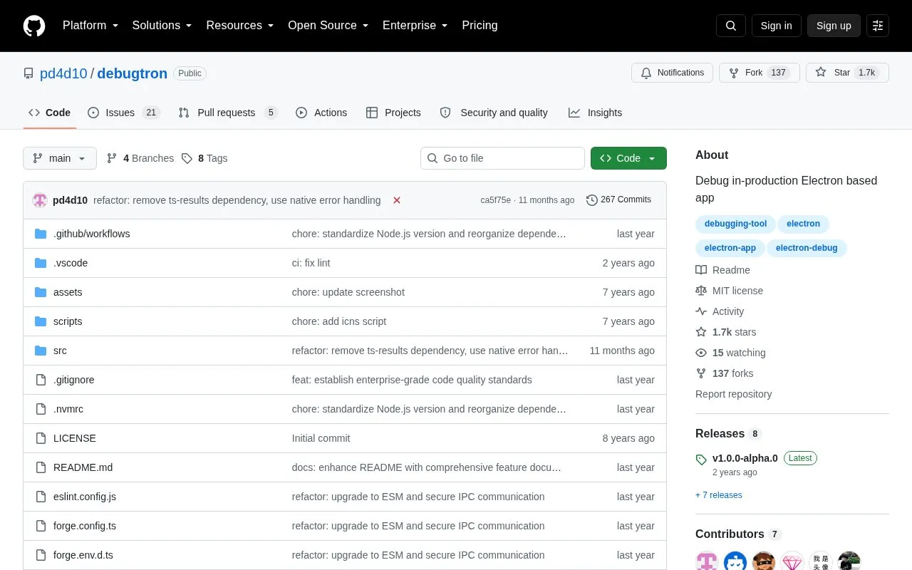Click the diamond contributor avatar
912x570 pixels.
pos(792,561)
